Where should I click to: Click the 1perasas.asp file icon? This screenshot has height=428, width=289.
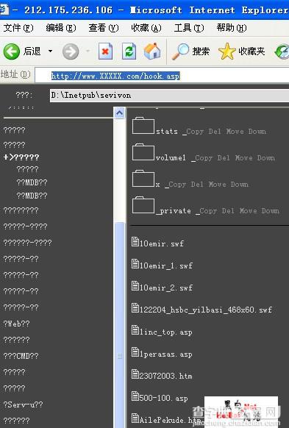[135, 352]
